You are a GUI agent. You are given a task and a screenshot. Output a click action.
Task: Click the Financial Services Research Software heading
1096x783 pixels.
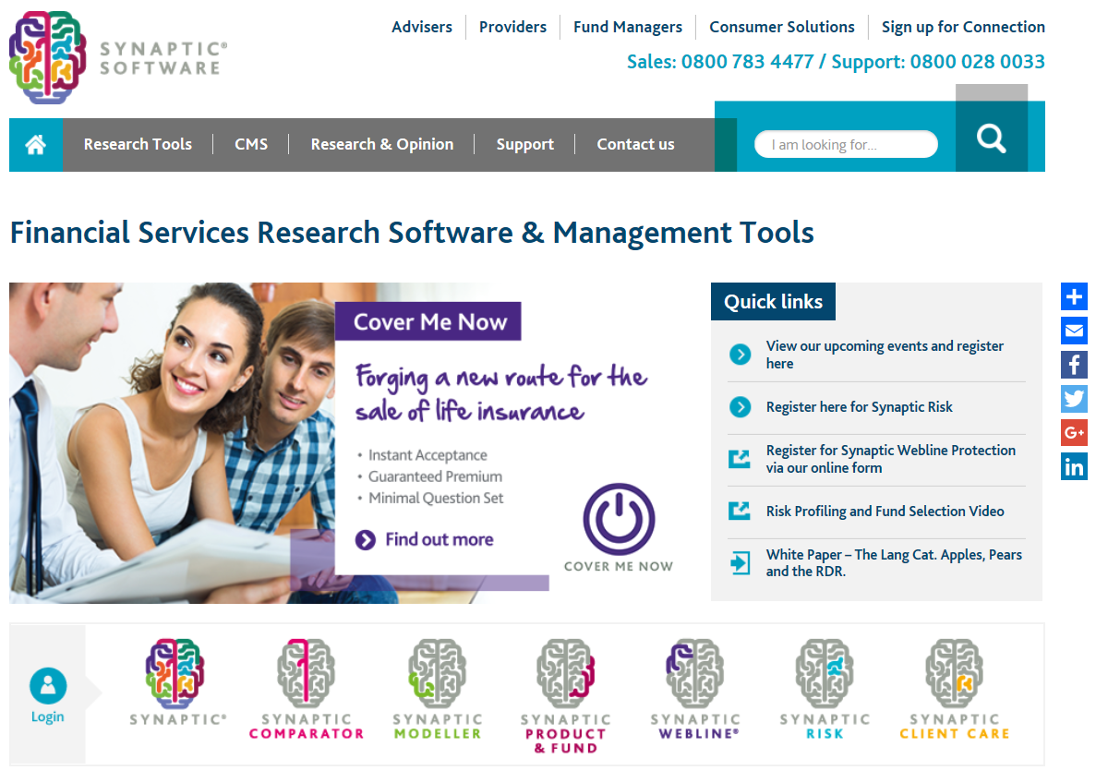(x=412, y=233)
